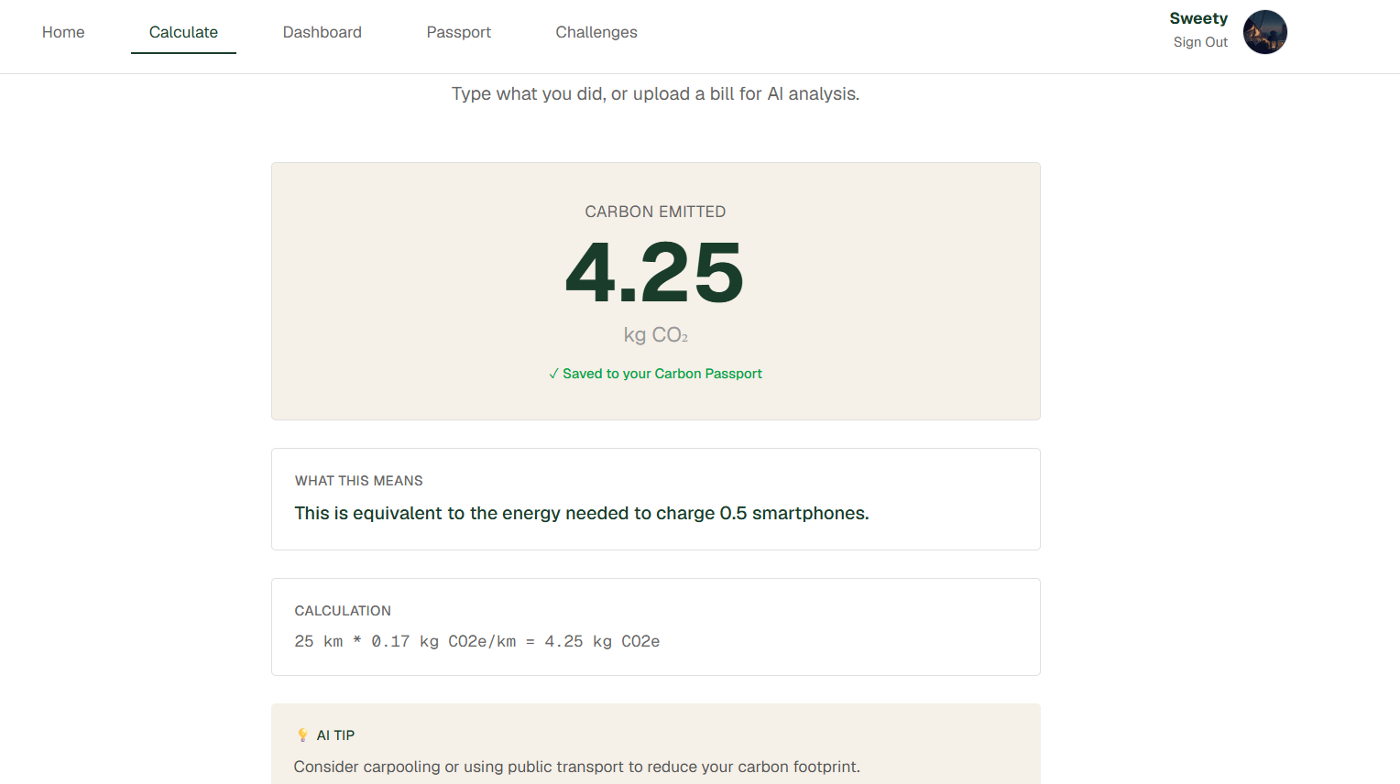Click the CALCULATION heading

343,611
